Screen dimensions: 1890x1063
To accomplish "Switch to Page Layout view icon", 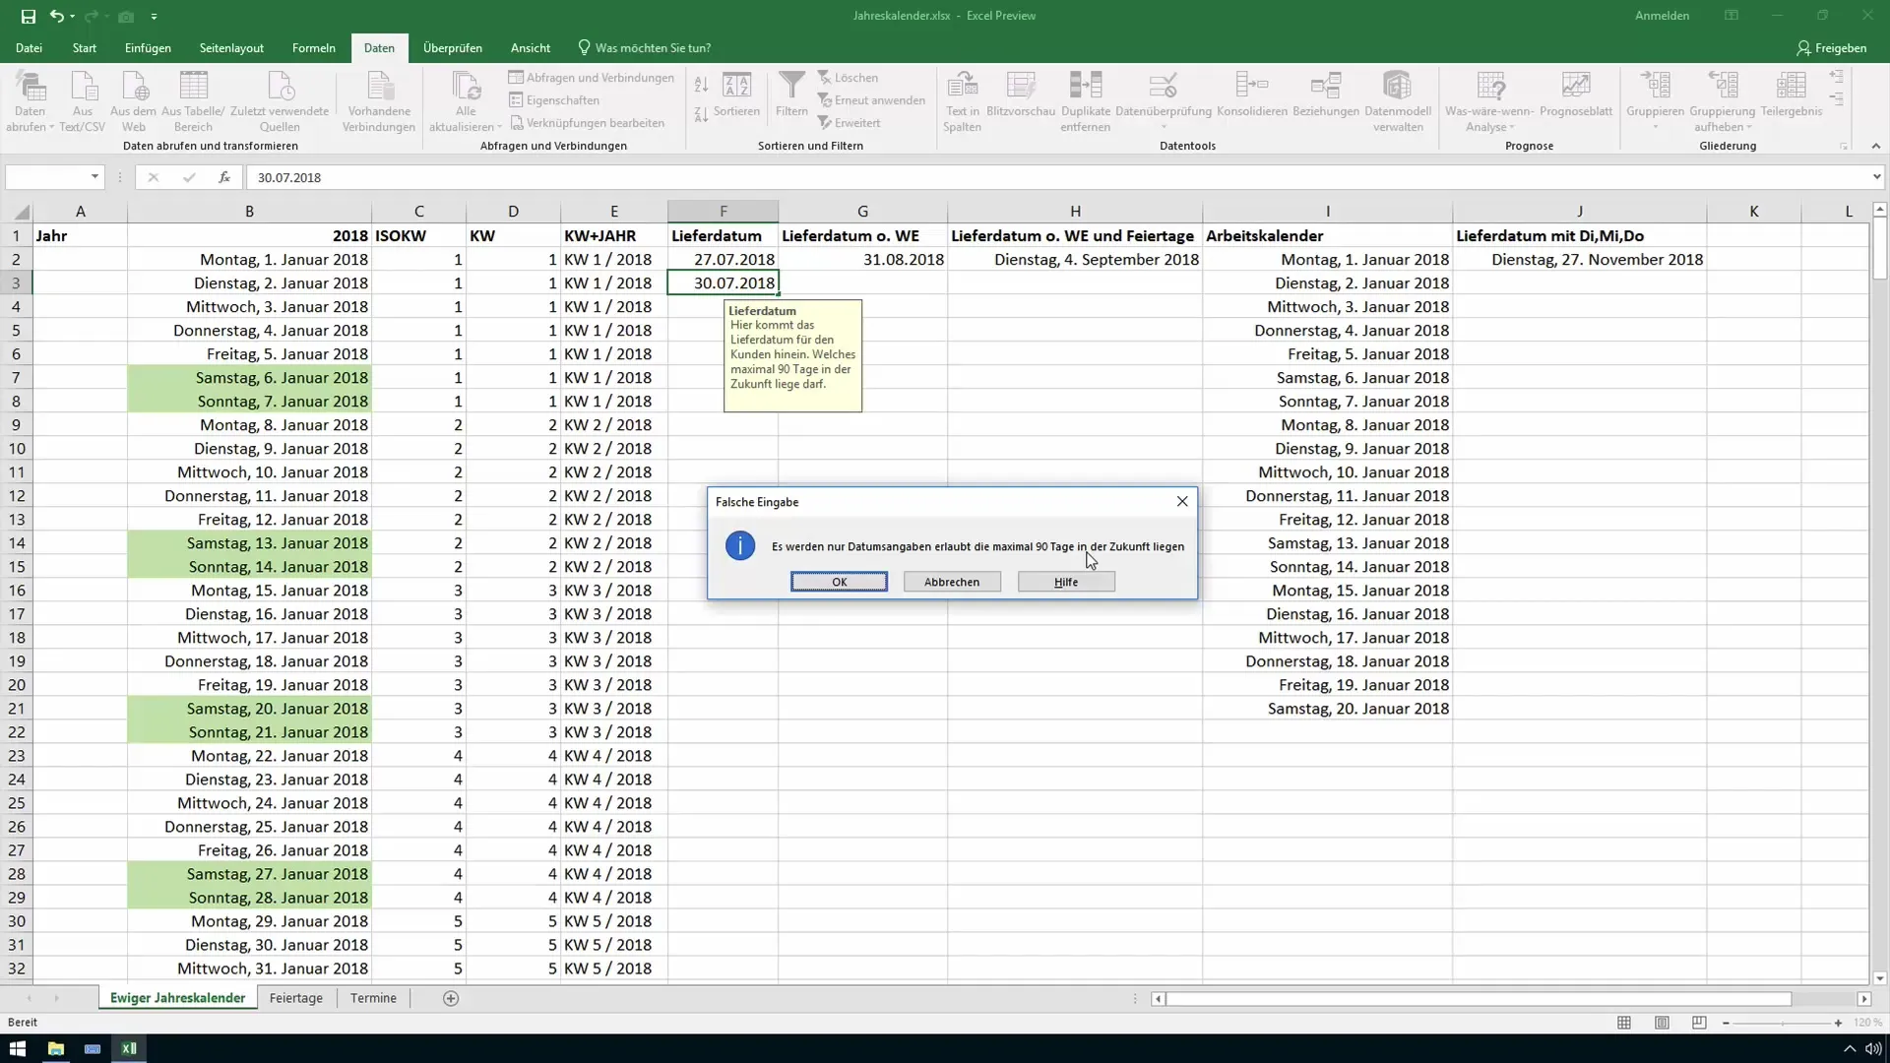I will tap(1662, 1023).
